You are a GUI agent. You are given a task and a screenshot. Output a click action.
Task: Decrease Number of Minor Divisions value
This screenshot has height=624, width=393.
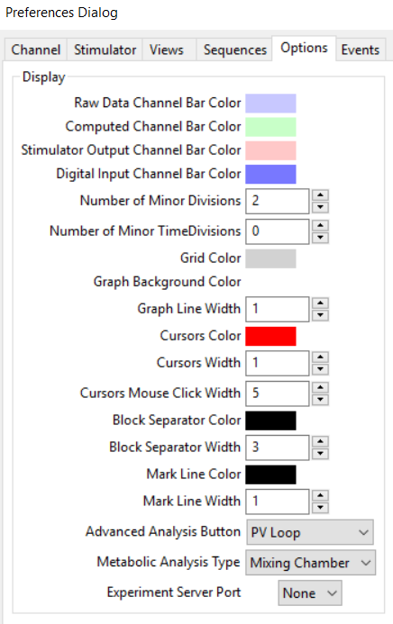[320, 207]
